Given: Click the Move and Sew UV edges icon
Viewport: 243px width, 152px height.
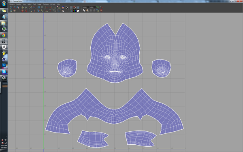Looking at the screenshot, I should [34, 11].
